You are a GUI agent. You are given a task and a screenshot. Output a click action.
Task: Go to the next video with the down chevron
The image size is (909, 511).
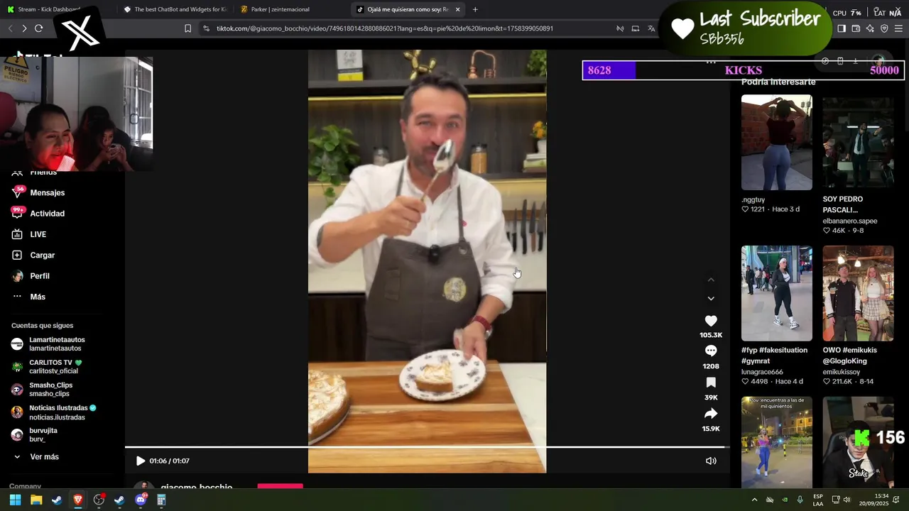click(x=711, y=298)
